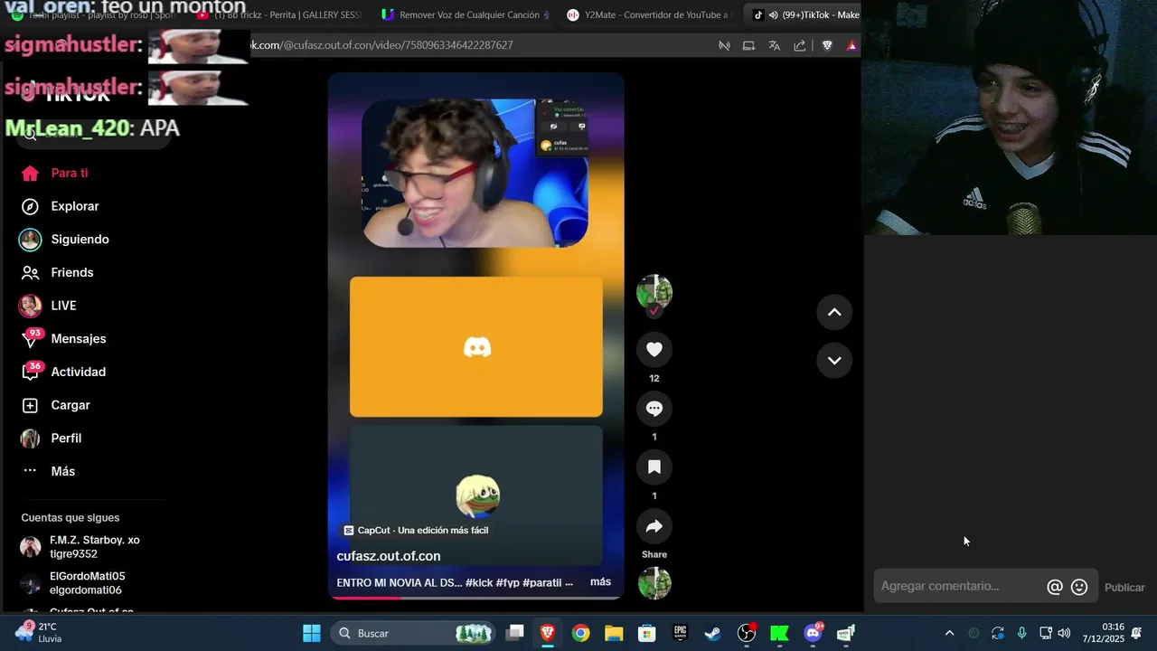Expand the caption with más

tap(600, 582)
